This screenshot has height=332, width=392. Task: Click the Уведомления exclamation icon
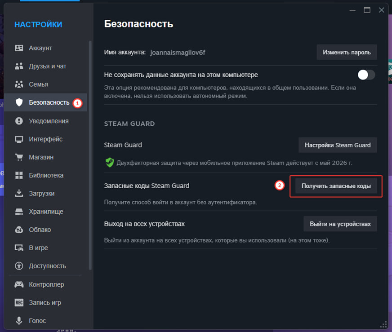[19, 121]
